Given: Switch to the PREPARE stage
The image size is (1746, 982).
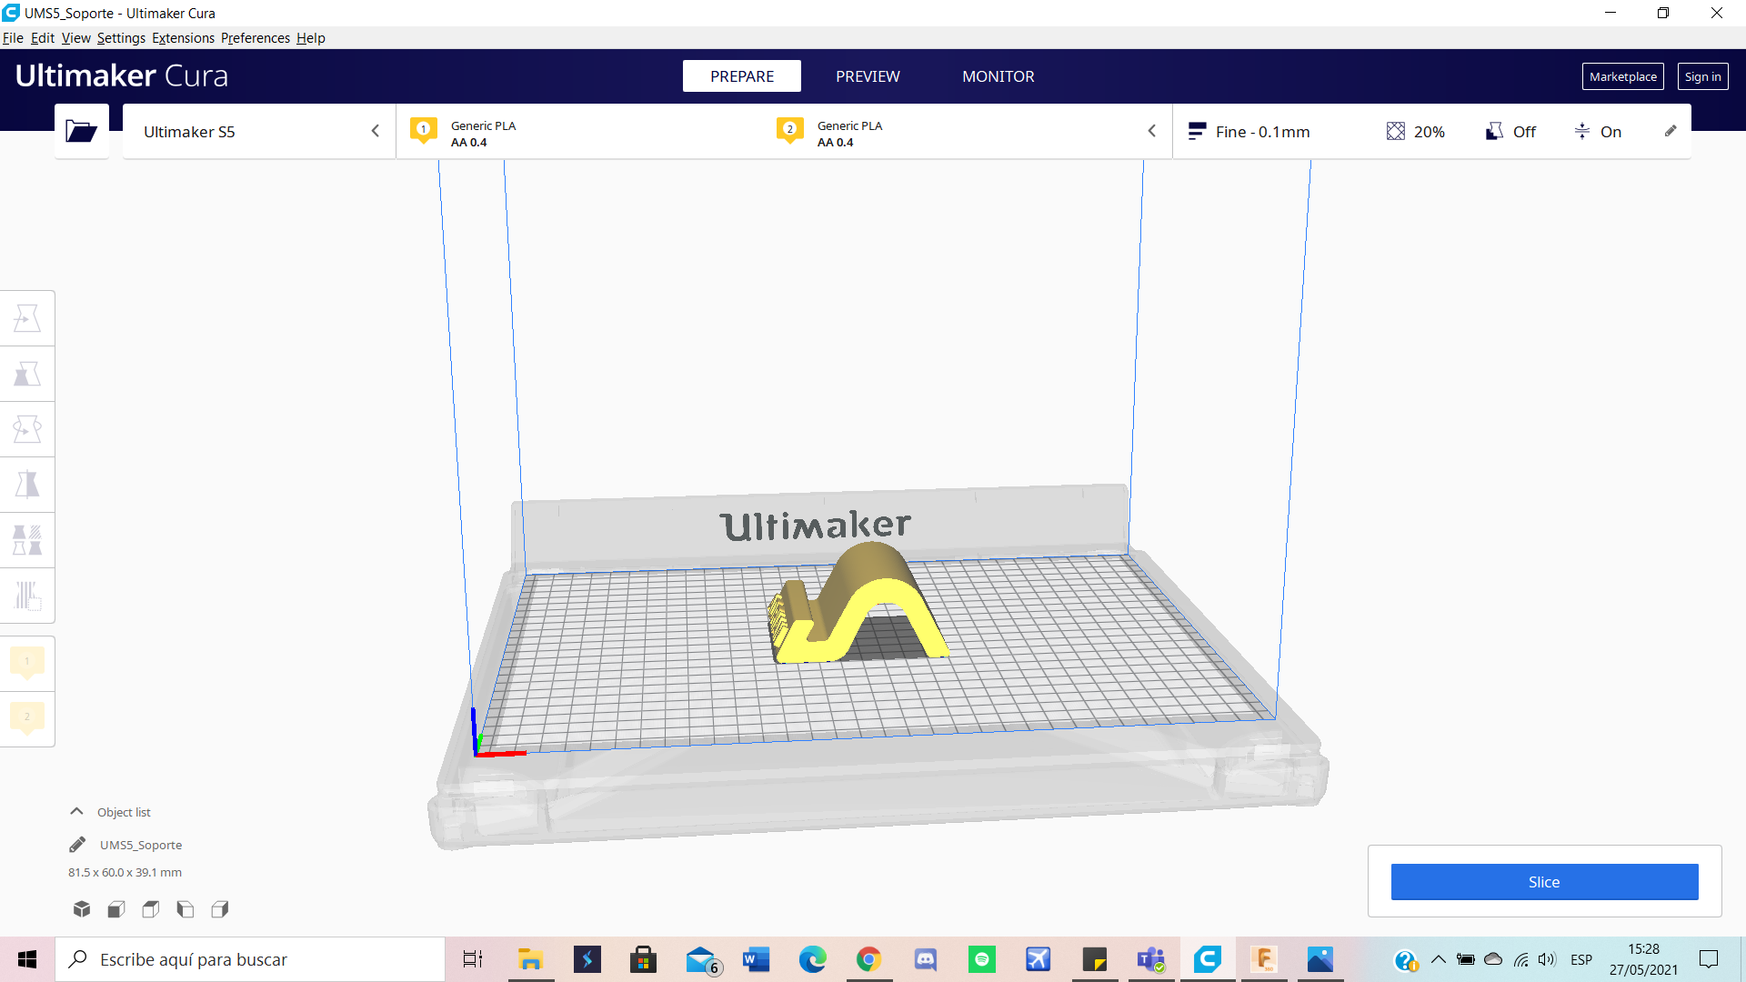Looking at the screenshot, I should coord(742,76).
